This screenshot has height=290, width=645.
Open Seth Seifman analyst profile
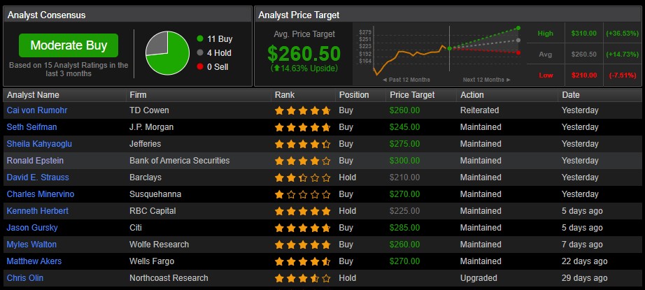31,127
